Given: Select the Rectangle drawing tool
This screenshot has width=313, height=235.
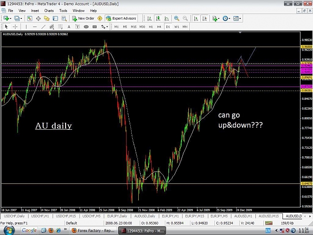Looking at the screenshot, I should point(95,27).
